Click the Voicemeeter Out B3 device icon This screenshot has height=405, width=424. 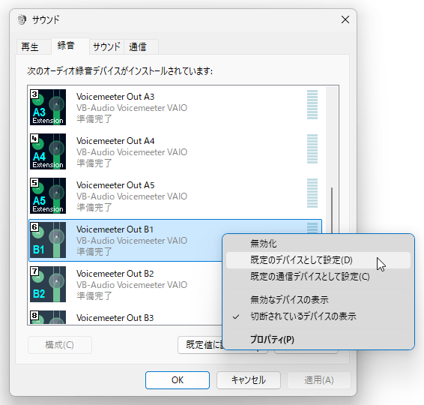[x=48, y=317]
